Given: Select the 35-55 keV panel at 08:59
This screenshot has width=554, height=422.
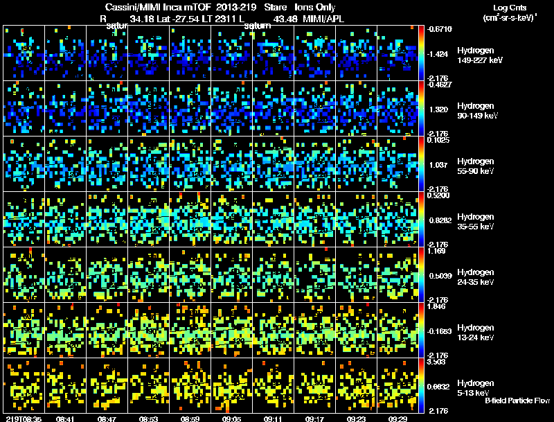Looking at the screenshot, I should pos(190,220).
